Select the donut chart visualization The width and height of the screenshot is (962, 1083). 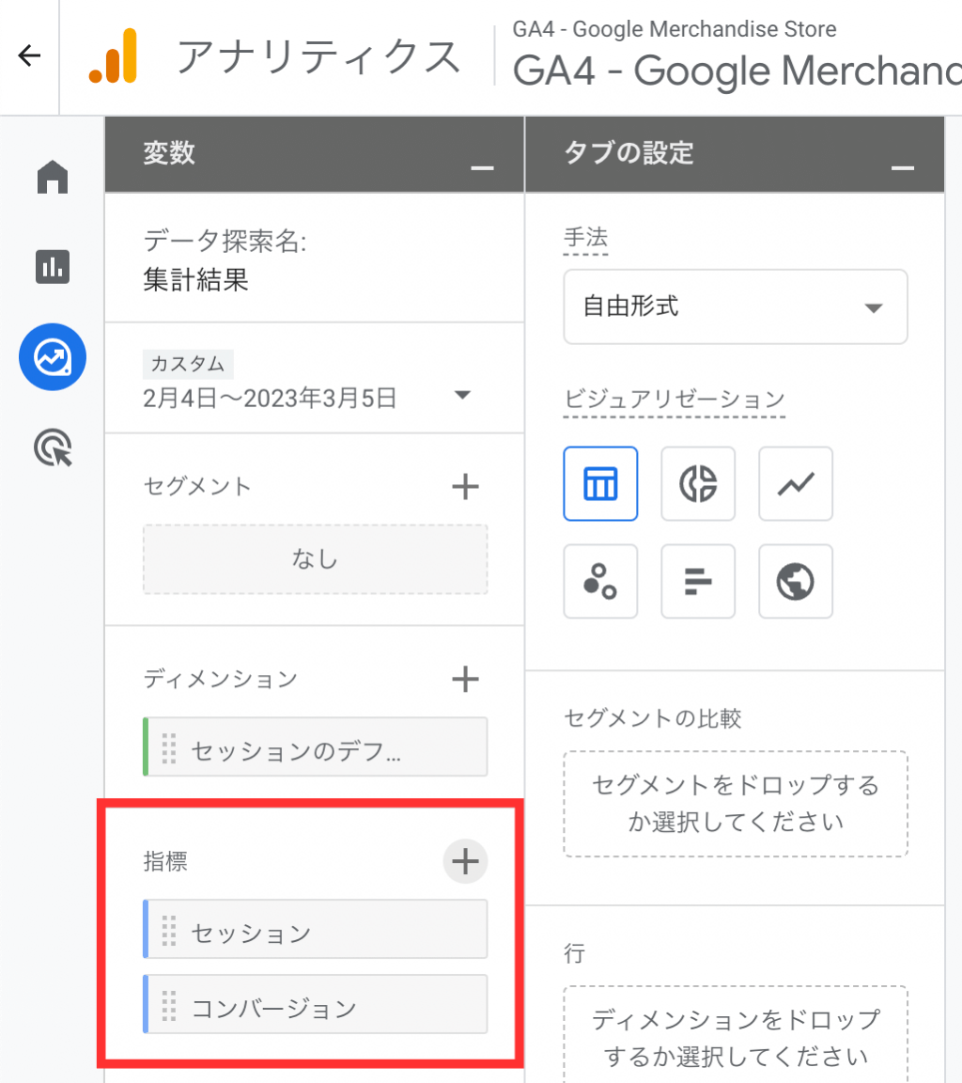pyautogui.click(x=698, y=483)
